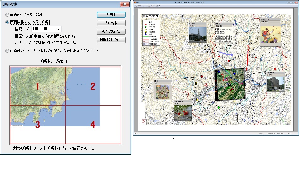Image resolution: width=300 pixels, height=169 pixels.
Task: Open the archer painting thumbnail
Action: click(x=270, y=34)
